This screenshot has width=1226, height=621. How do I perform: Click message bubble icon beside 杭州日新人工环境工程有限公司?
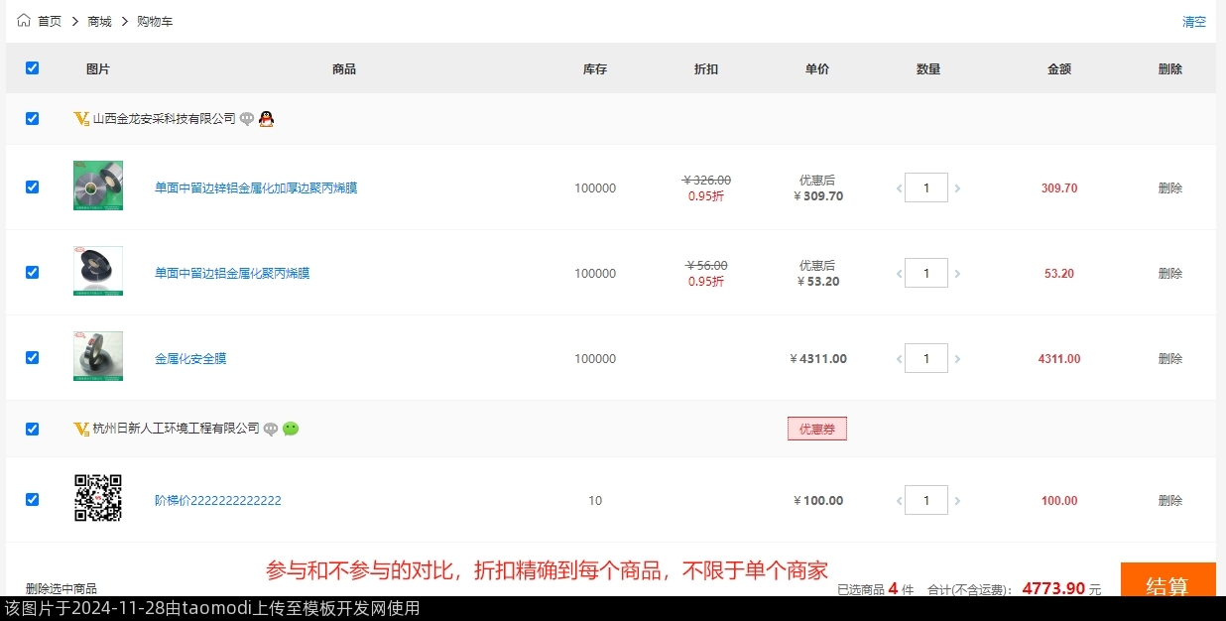[271, 429]
